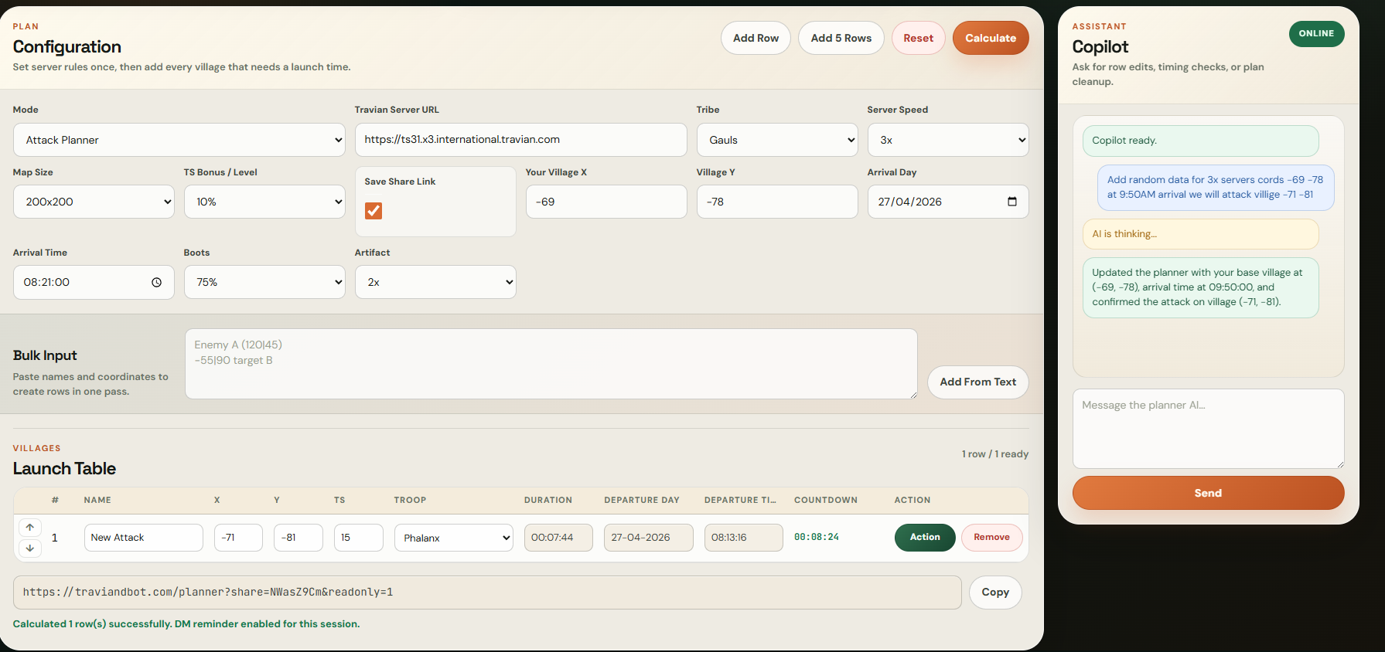Expand the Tribe dropdown set to Gauls
Screen dimensions: 1385x652
coord(777,140)
